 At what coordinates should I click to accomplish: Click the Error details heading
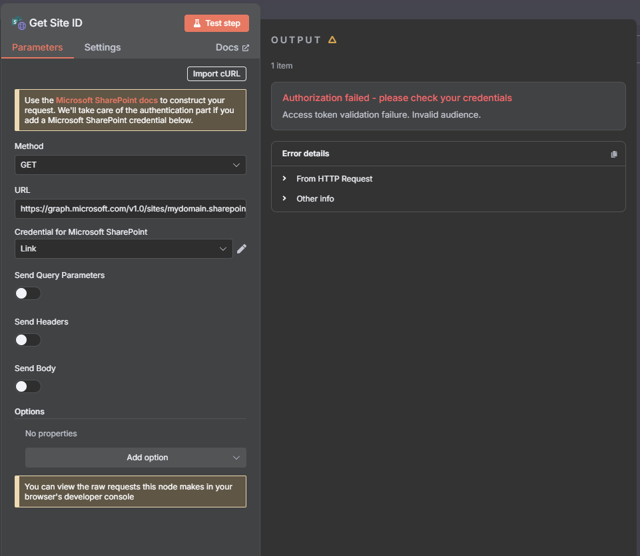pos(306,154)
